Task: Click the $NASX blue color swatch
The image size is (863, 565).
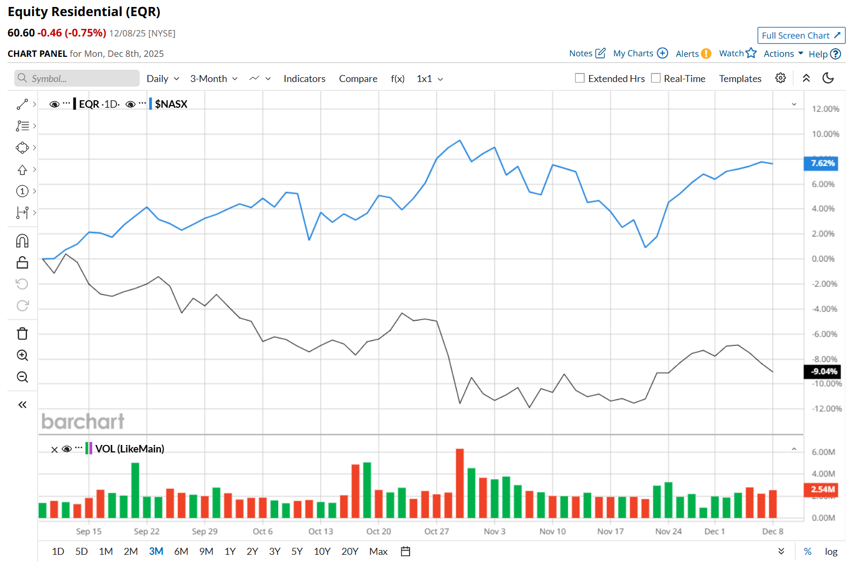Action: click(151, 103)
